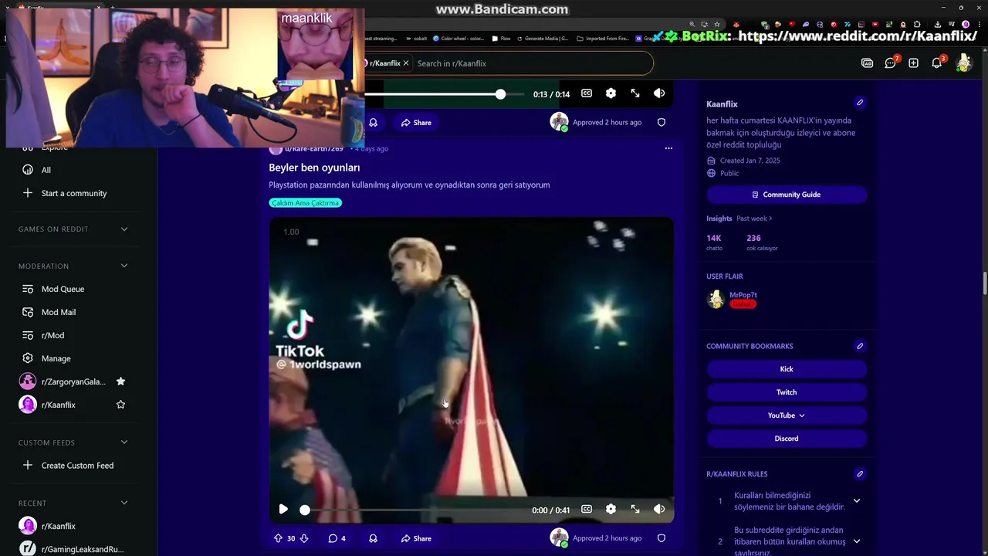Open mod shield on lower post

pos(661,538)
